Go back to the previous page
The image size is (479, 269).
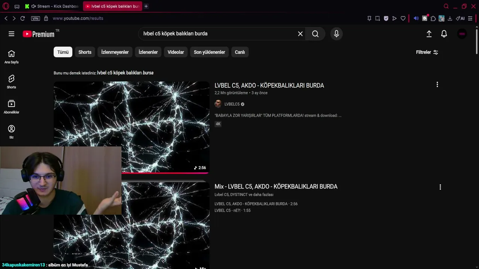pyautogui.click(x=6, y=18)
